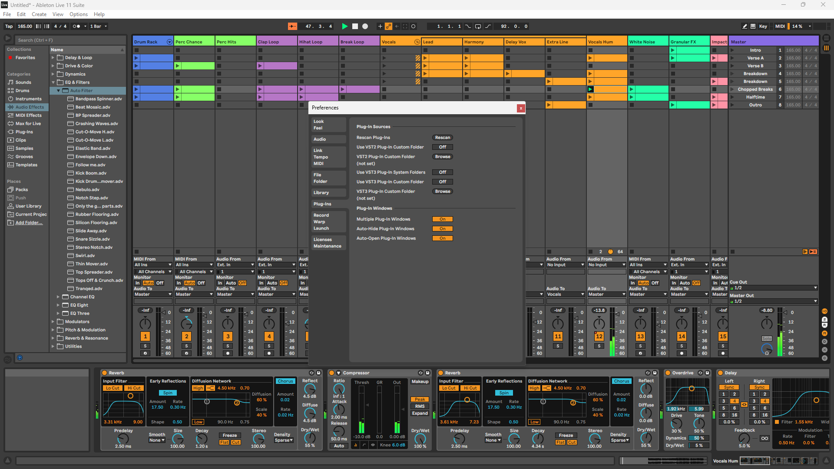Viewport: 834px width, 469px height.
Task: Toggle Auto-Hide Plug-In Windows setting
Action: coord(442,228)
